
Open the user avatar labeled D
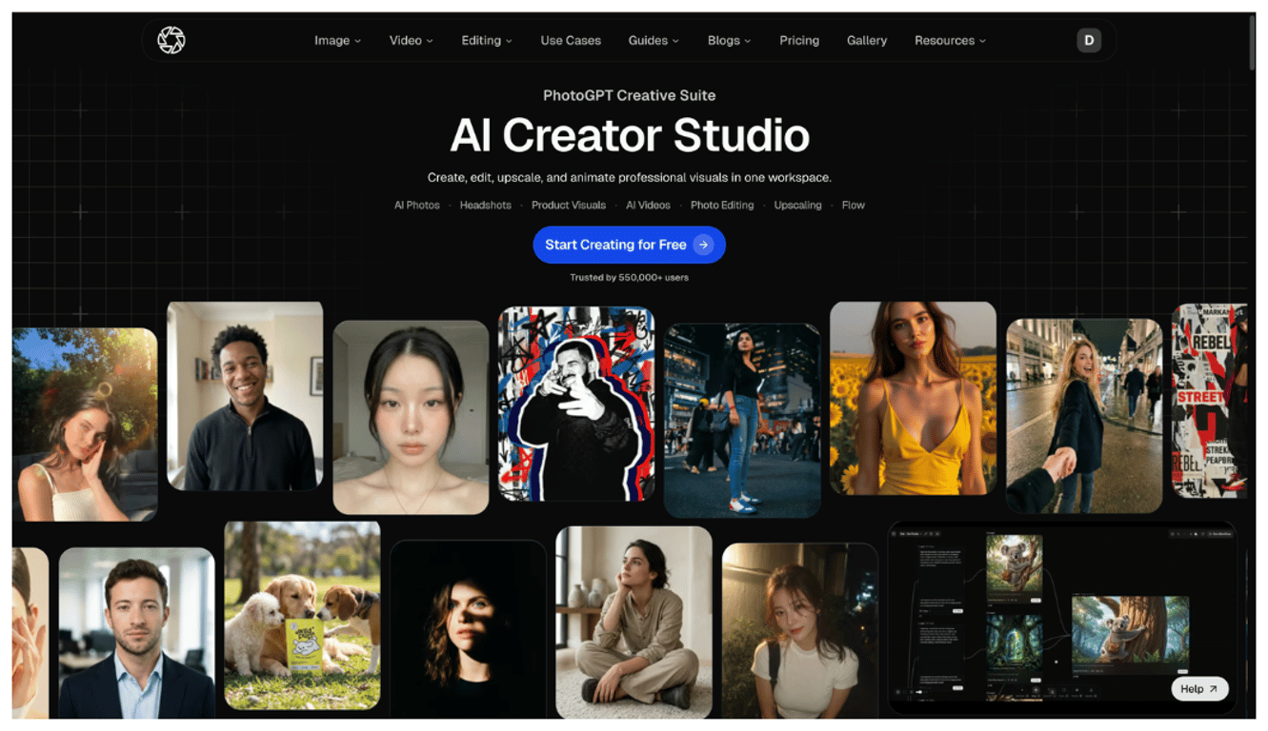coord(1089,40)
